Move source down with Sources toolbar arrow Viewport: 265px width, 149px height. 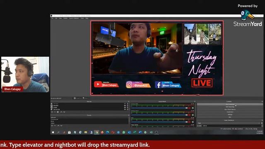pyautogui.click(x=64, y=112)
